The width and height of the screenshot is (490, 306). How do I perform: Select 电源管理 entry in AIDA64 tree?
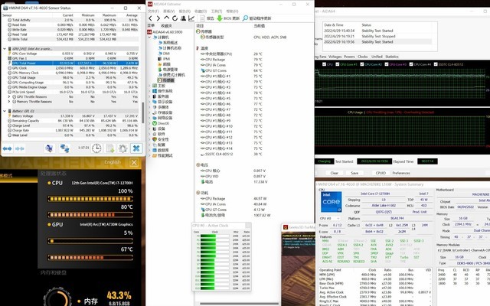click(168, 70)
